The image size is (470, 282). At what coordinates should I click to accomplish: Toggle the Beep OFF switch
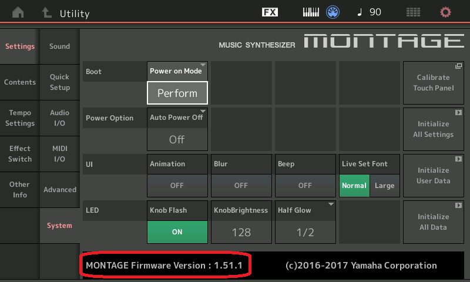tap(305, 185)
